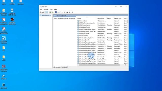Select the Windows Media Player Net... service
The height and width of the screenshot is (91, 162).
[88, 61]
